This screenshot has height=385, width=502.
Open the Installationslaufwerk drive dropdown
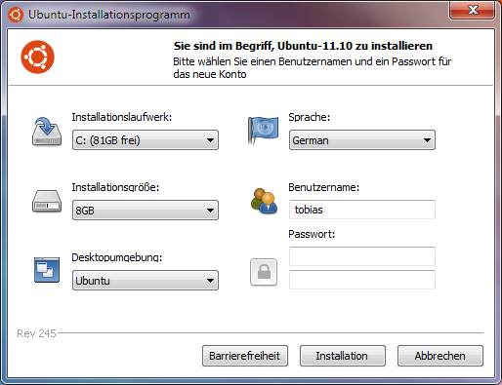(x=146, y=140)
